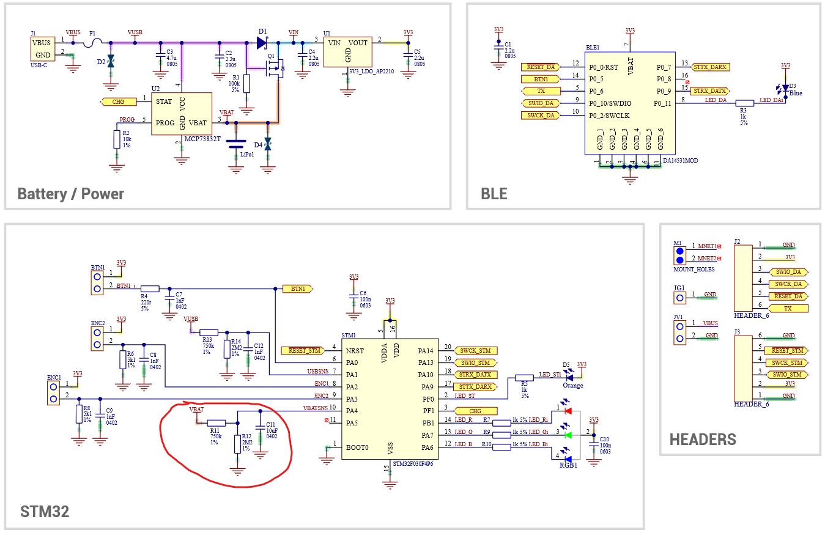Select resistor R2 10k on PROG

[117, 139]
